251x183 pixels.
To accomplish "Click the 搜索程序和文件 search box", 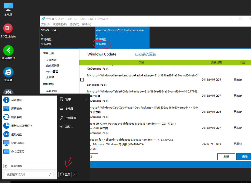I will [29, 174].
